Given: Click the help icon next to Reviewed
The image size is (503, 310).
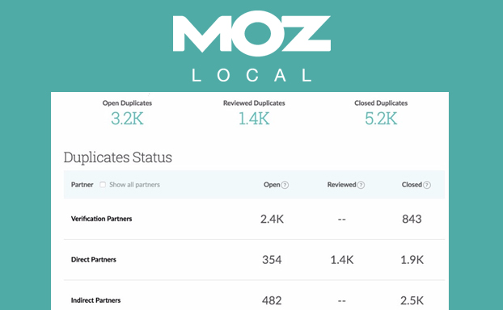Looking at the screenshot, I should click(x=361, y=185).
